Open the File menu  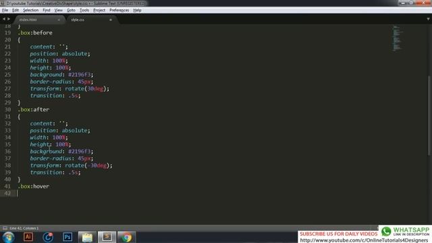[5, 10]
